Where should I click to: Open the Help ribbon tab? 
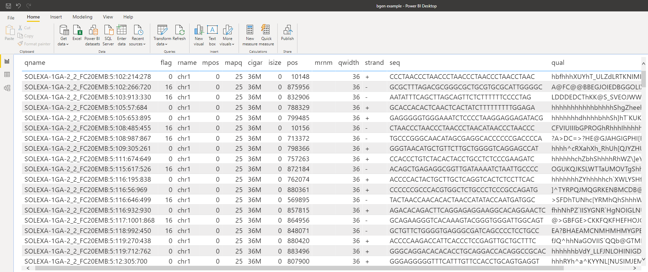tap(128, 17)
